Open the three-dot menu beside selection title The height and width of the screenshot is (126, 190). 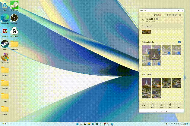180,20
